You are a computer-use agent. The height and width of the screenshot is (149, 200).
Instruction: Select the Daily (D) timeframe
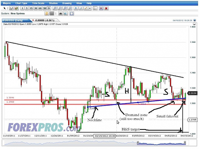[49, 8]
